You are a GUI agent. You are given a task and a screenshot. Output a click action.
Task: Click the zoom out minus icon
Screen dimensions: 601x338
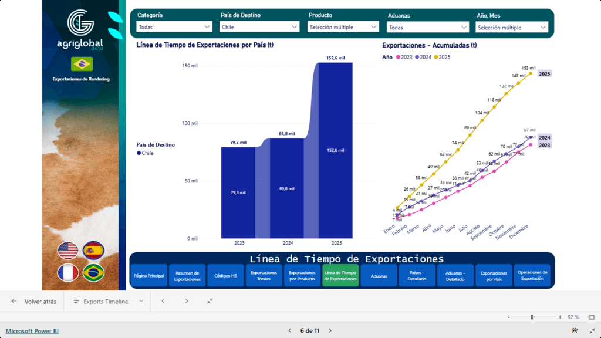pyautogui.click(x=508, y=317)
